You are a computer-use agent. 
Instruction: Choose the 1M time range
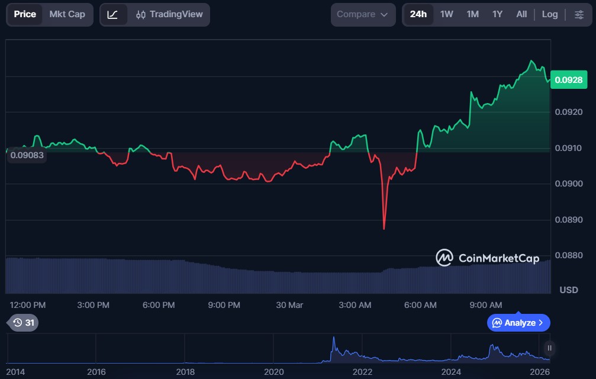[472, 14]
